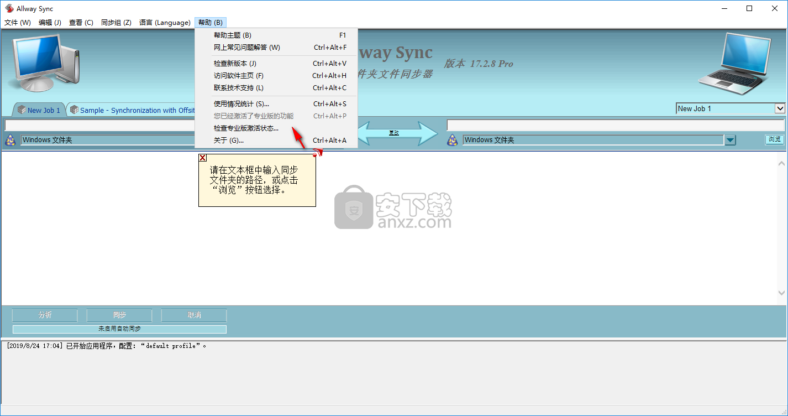Image resolution: width=788 pixels, height=416 pixels.
Task: Click the 同步 synchronize button
Action: [x=119, y=315]
